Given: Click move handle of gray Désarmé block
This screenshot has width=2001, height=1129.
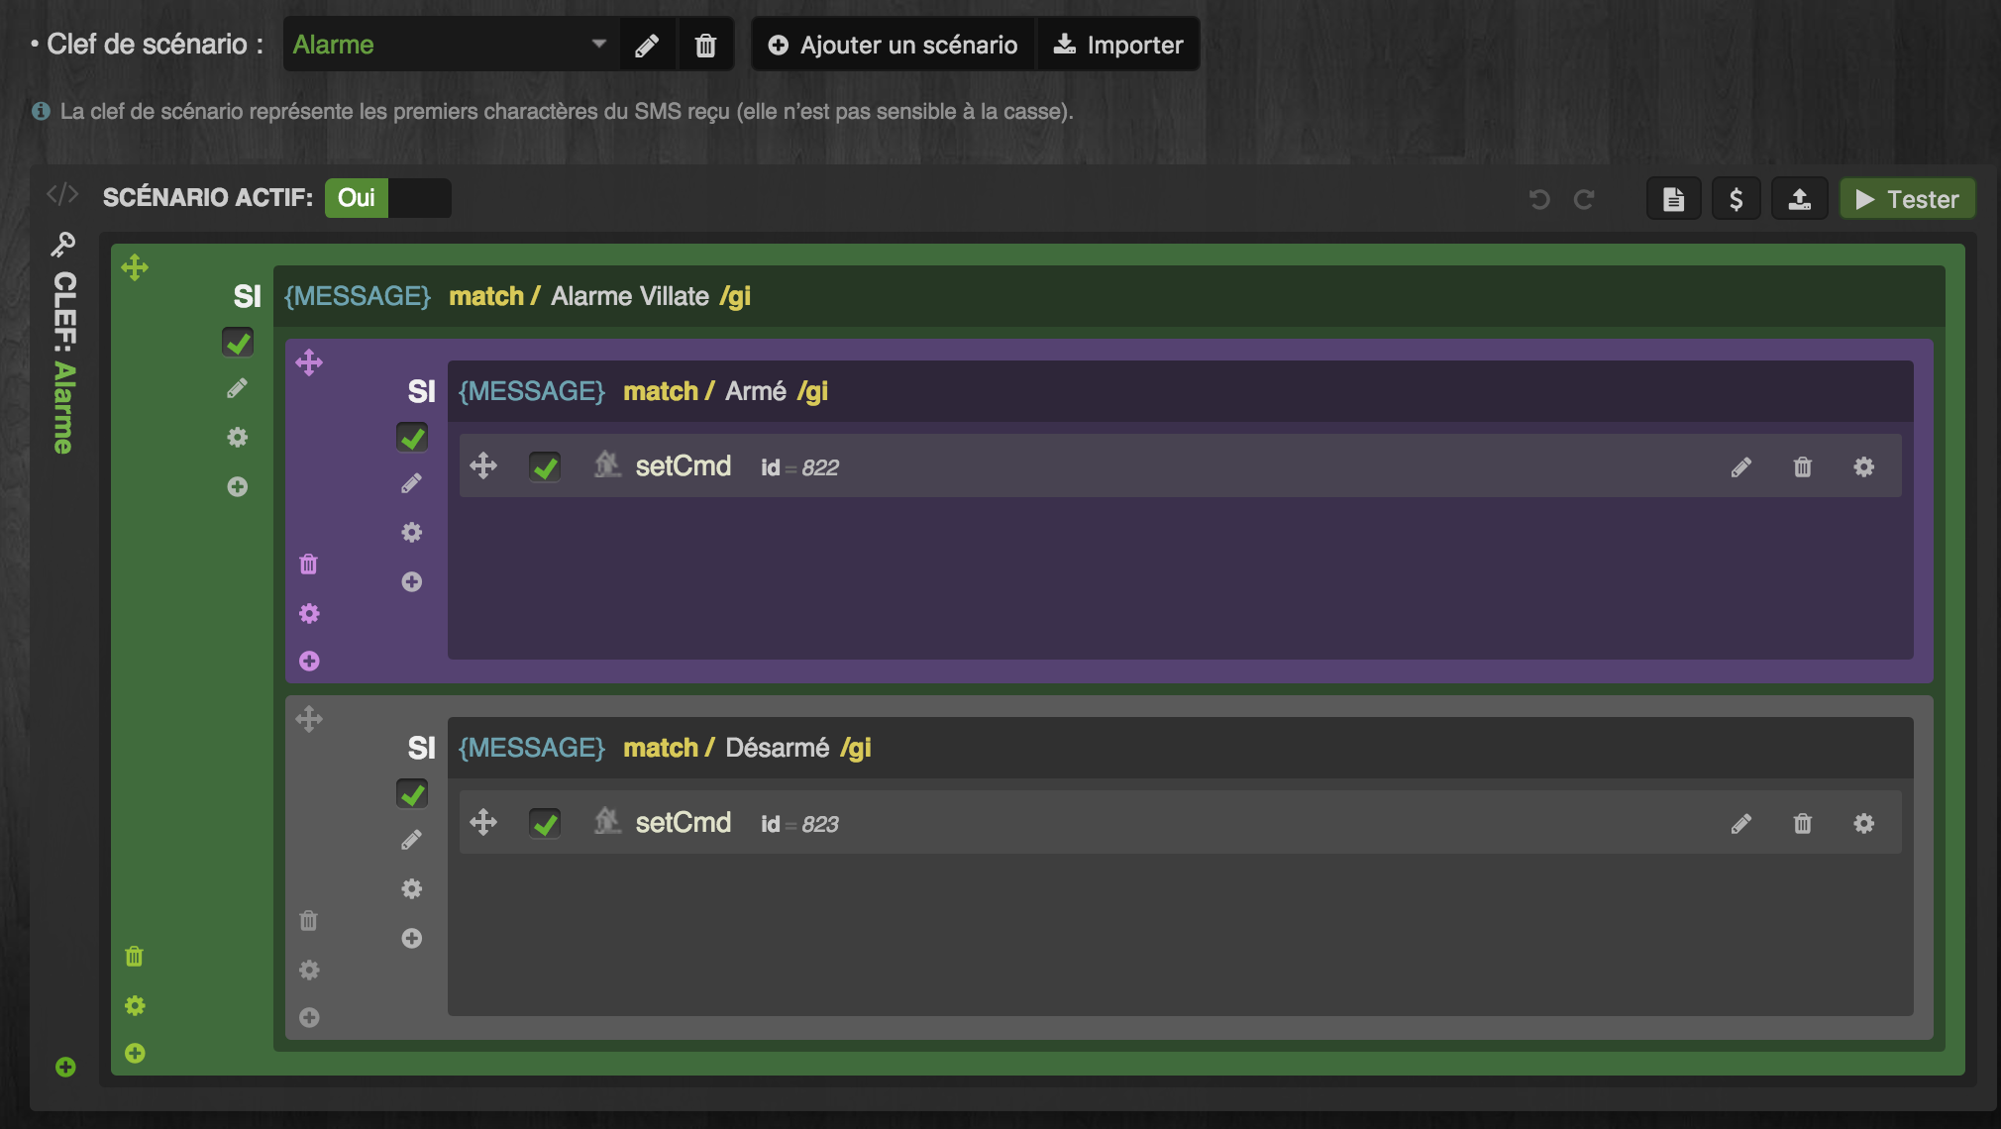Looking at the screenshot, I should pos(309,719).
